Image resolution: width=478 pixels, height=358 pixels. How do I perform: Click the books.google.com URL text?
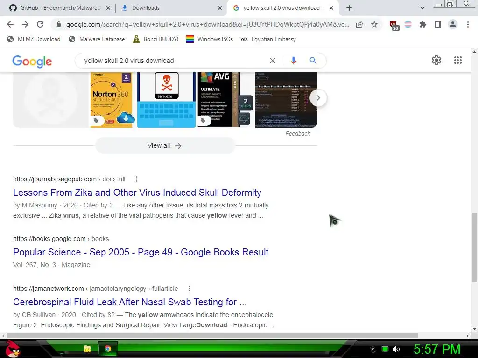point(49,239)
